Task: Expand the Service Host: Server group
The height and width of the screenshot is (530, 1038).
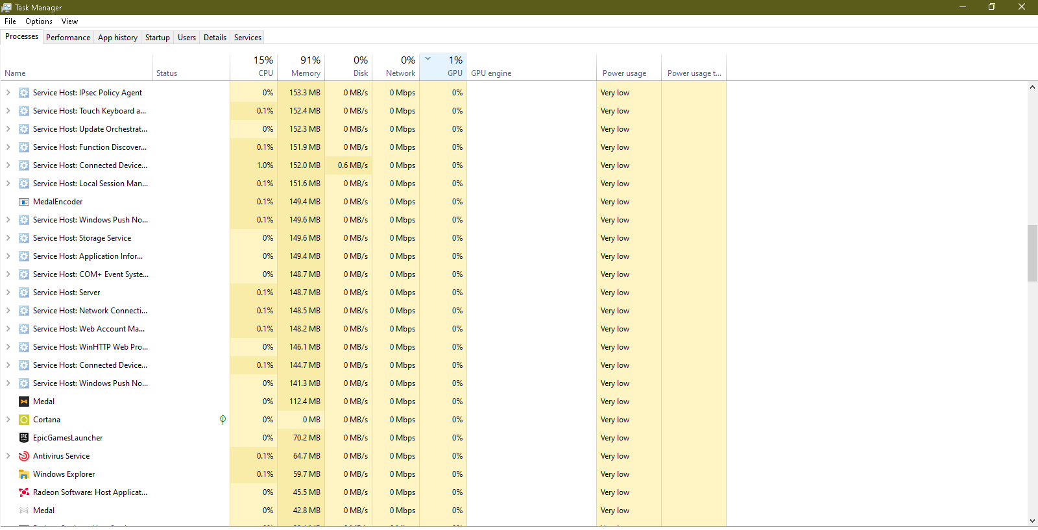Action: [8, 293]
